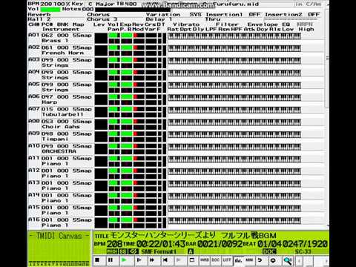Click the A08 piano keyboard strip
This screenshot has width=356, height=267.
click(x=234, y=122)
